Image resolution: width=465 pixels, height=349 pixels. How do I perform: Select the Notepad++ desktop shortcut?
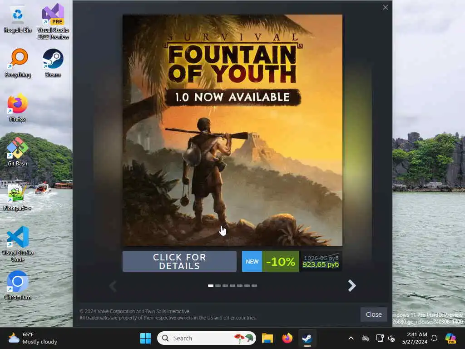[x=18, y=197]
